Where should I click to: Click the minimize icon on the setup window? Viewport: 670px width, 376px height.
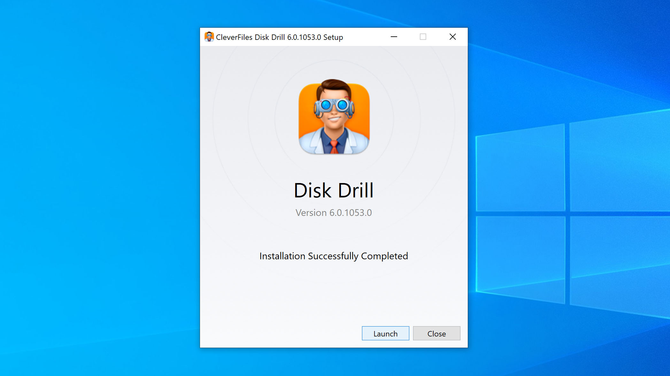pyautogui.click(x=394, y=37)
